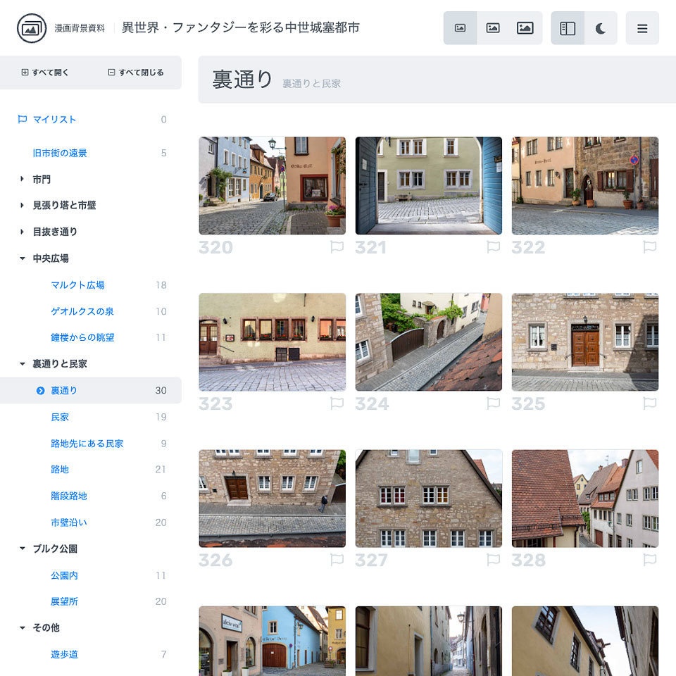Click the すべて閉じる button
This screenshot has width=676, height=676.
pyautogui.click(x=135, y=73)
